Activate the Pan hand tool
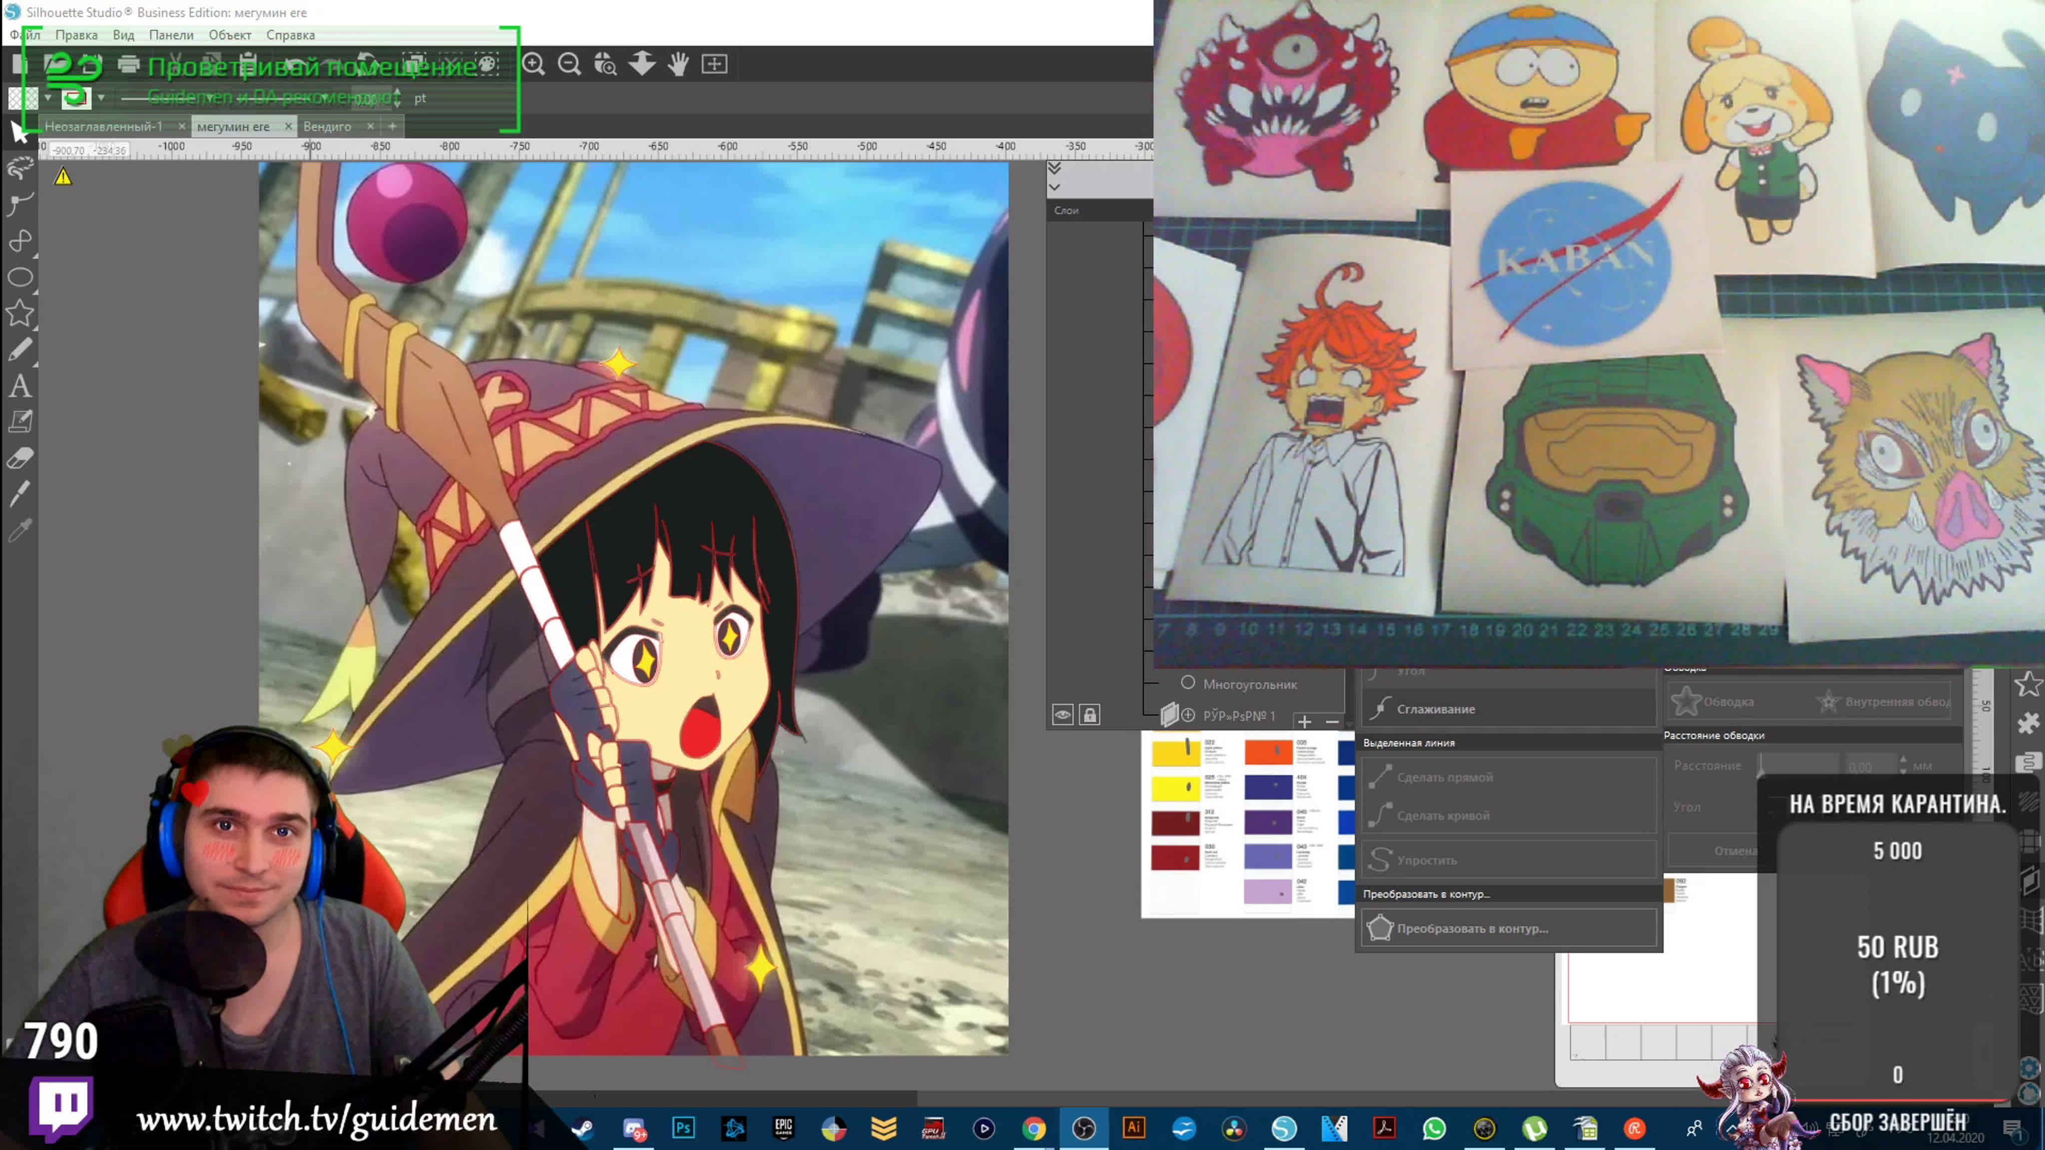 [678, 64]
